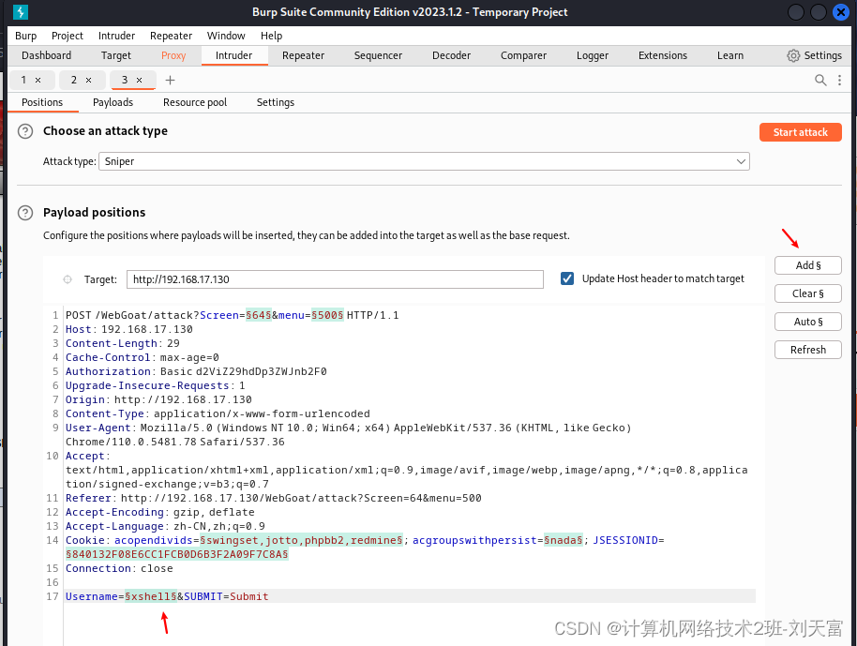Switch to the Learn tab
Viewport: 857px width, 646px height.
(x=730, y=55)
